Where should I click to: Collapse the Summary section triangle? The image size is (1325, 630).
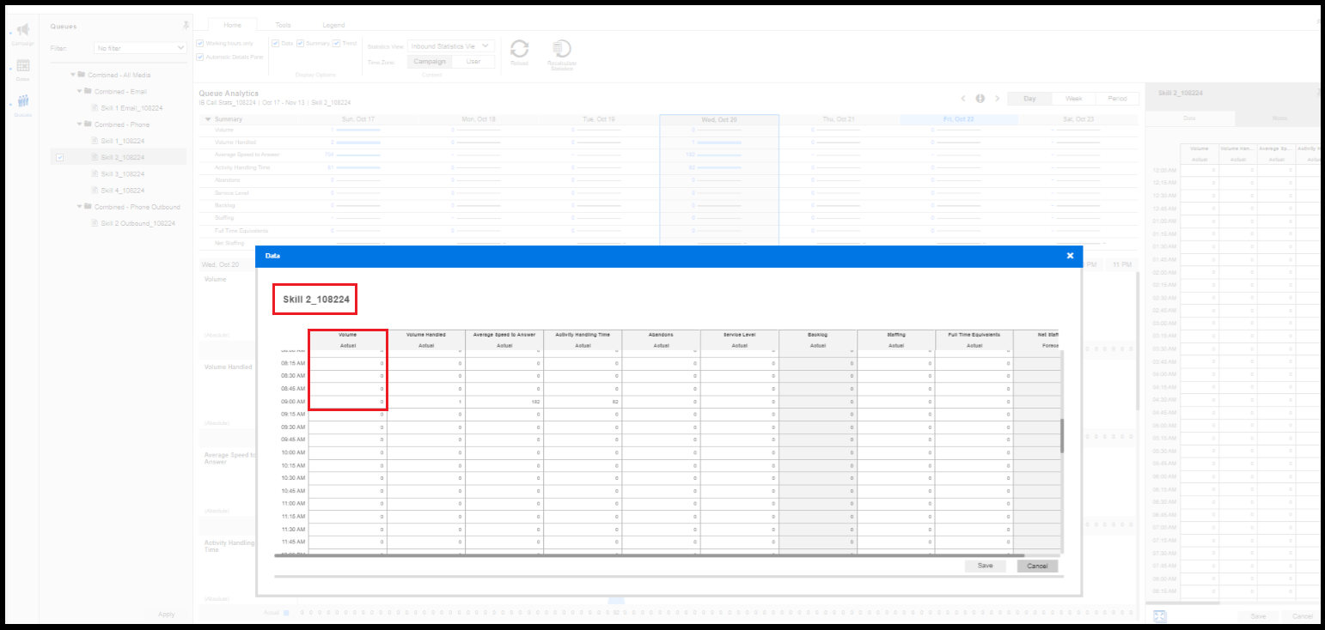[208, 119]
